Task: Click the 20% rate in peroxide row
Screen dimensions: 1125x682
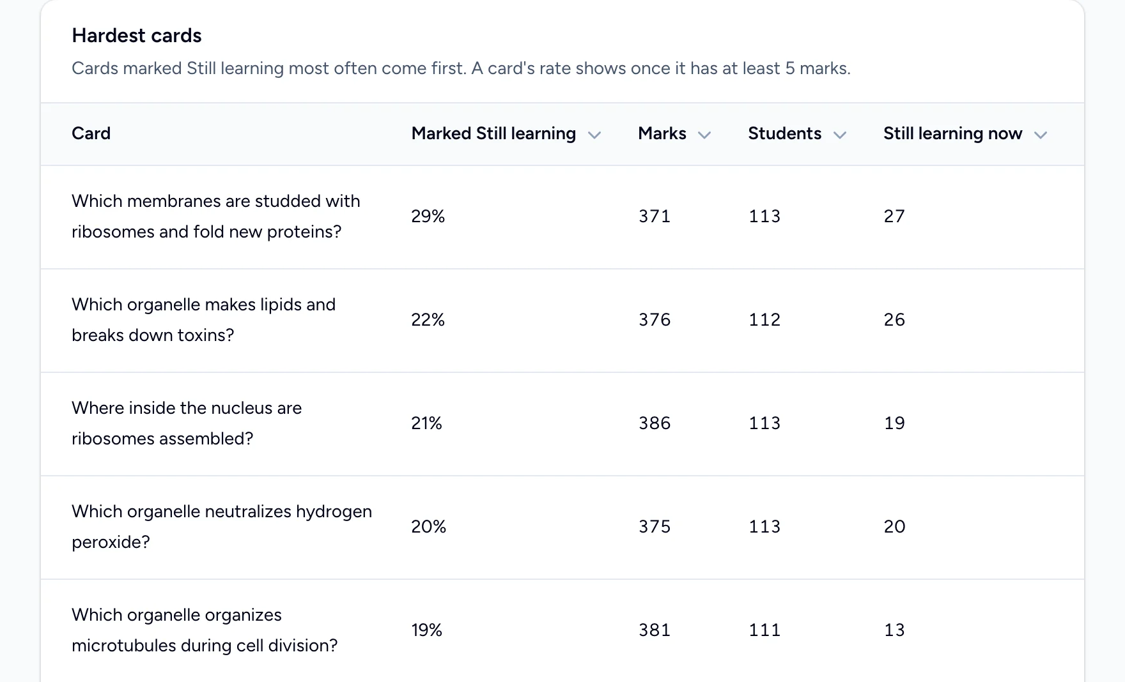Action: pyautogui.click(x=429, y=527)
